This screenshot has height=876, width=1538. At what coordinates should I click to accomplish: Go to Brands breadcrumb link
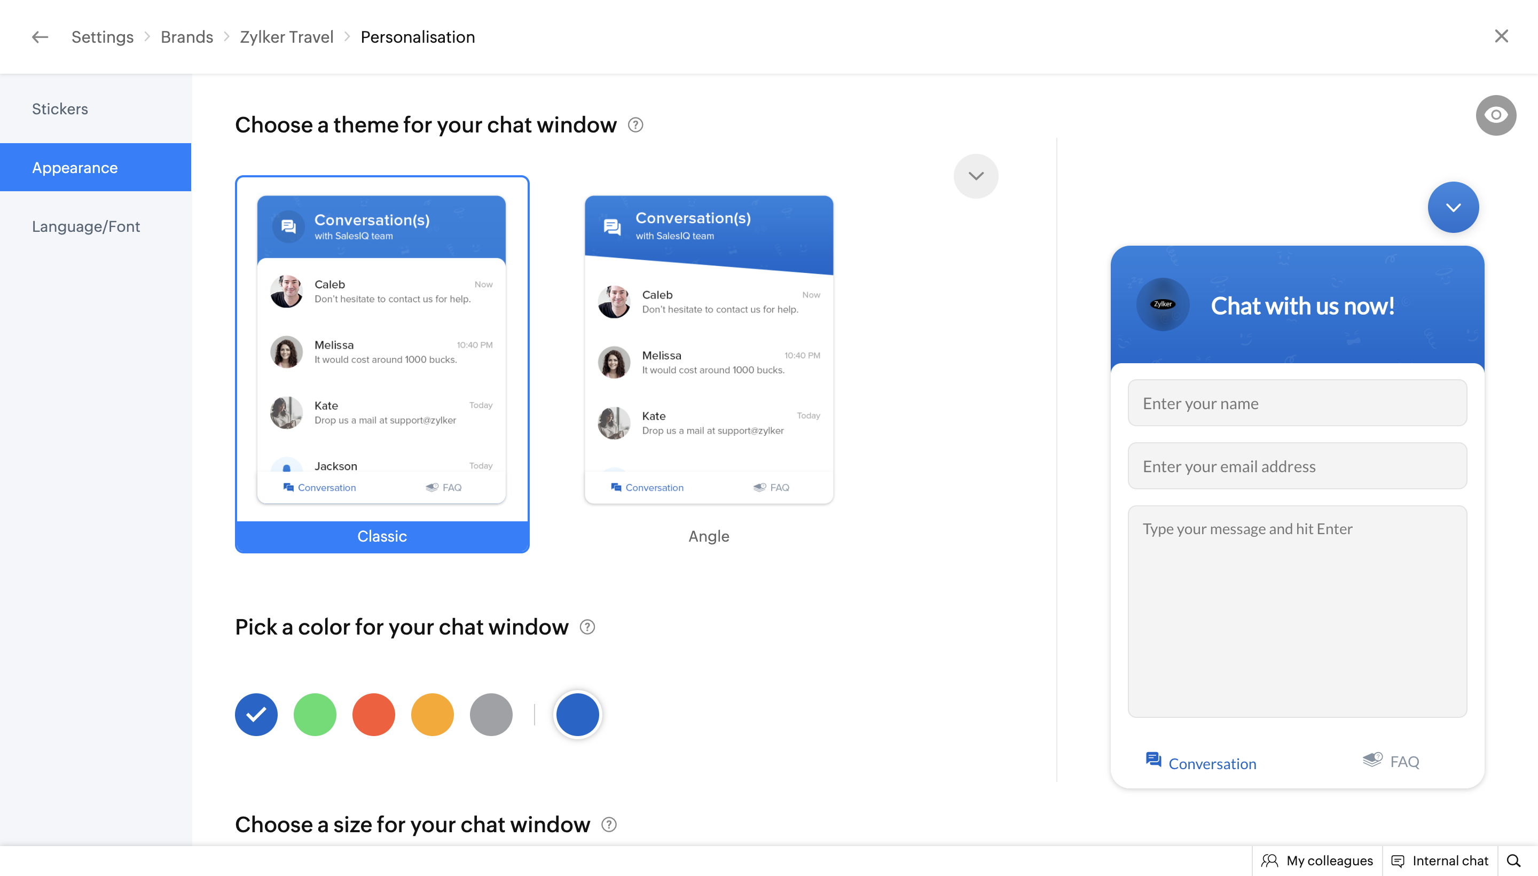[186, 37]
